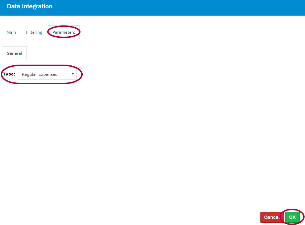The height and width of the screenshot is (225, 305).
Task: Activate the General sub-tab
Action: (x=14, y=53)
